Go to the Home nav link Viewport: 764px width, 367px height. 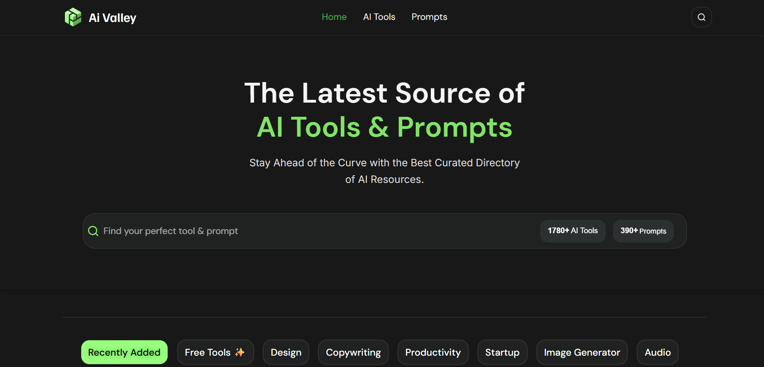pos(334,17)
